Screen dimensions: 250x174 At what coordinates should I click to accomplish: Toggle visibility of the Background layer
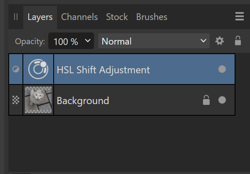pyautogui.click(x=222, y=100)
